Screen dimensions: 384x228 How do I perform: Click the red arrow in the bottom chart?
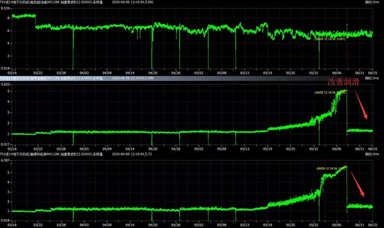pyautogui.click(x=357, y=183)
